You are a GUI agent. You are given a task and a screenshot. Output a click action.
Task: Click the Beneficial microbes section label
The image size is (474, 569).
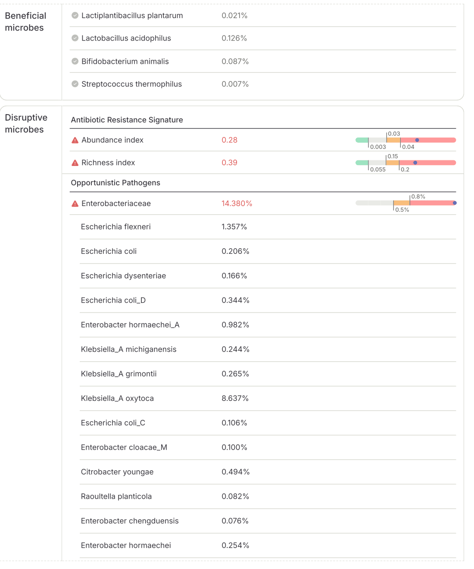tap(25, 22)
